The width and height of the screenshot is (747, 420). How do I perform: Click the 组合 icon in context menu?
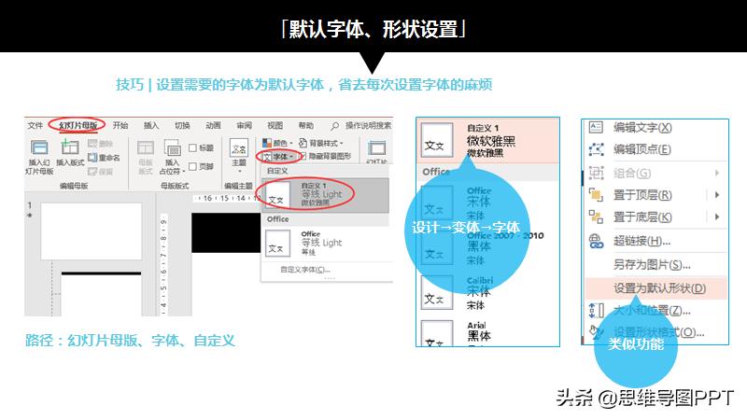[596, 173]
